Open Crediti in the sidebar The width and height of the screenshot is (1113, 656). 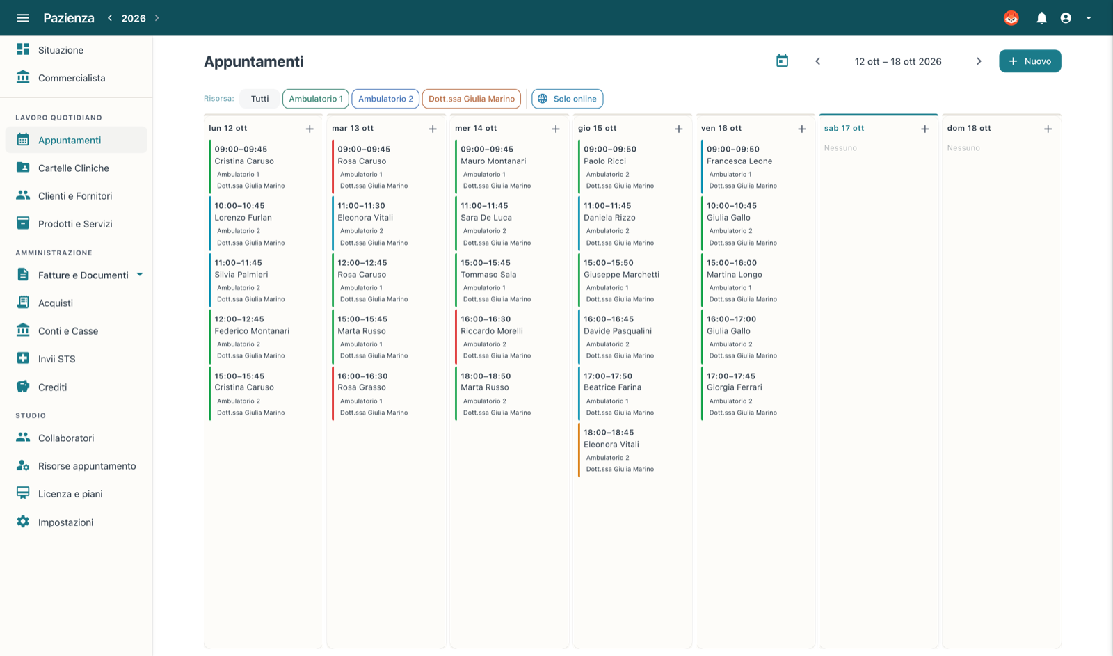[77, 387]
